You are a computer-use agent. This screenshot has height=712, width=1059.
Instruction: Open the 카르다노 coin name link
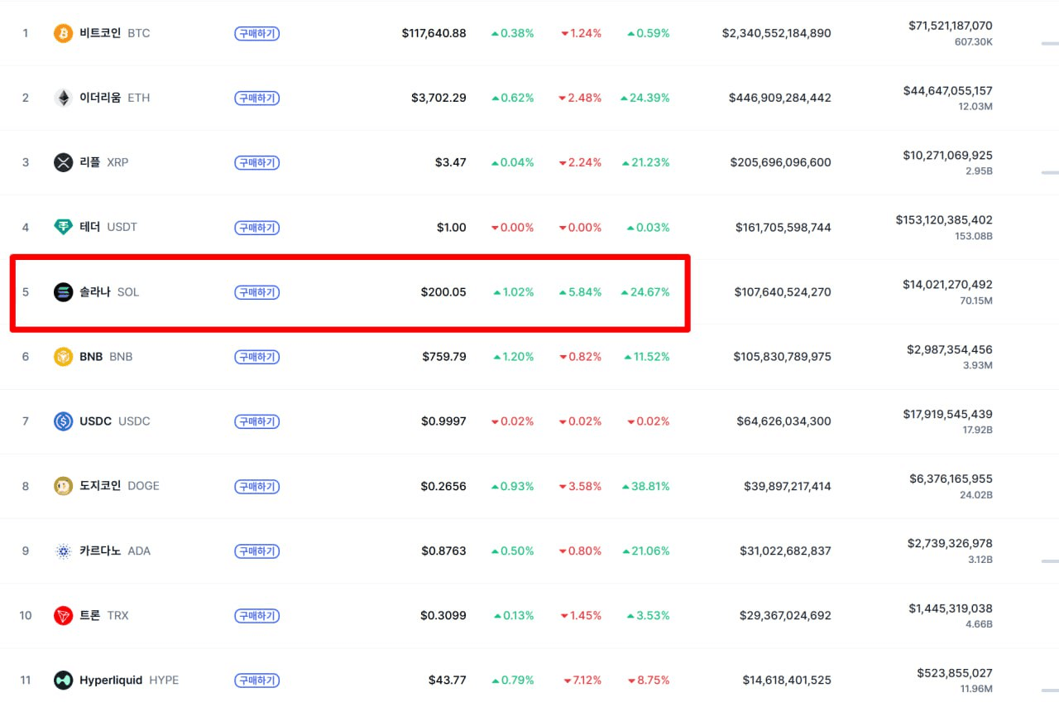[x=100, y=551]
